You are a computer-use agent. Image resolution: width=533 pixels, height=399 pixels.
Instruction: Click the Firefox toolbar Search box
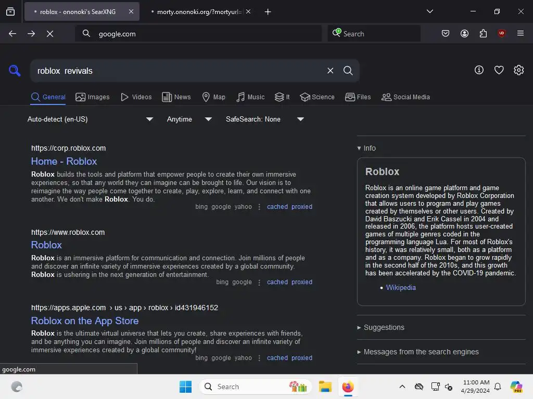[374, 34]
